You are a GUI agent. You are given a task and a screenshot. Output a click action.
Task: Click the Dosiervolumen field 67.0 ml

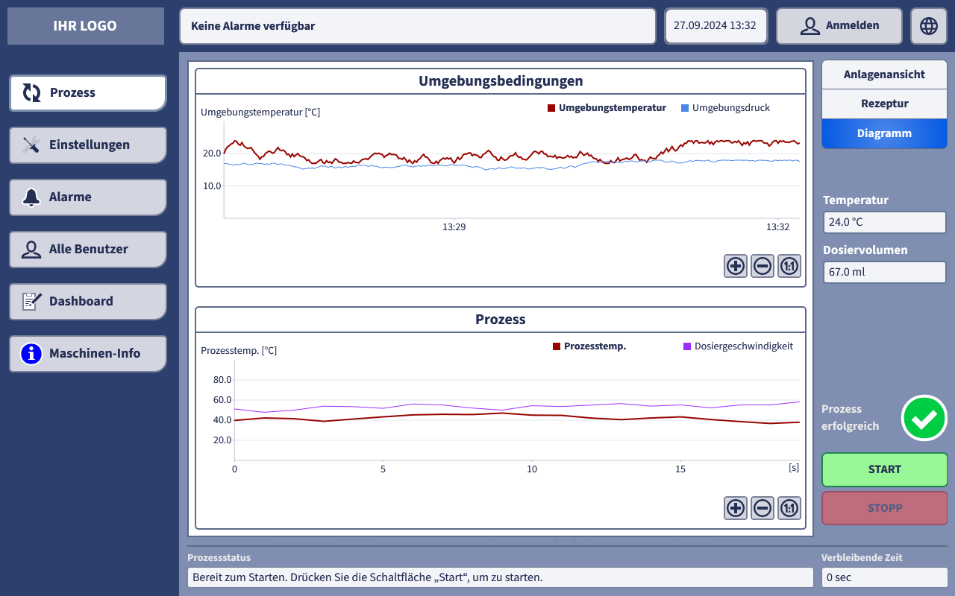tap(884, 272)
